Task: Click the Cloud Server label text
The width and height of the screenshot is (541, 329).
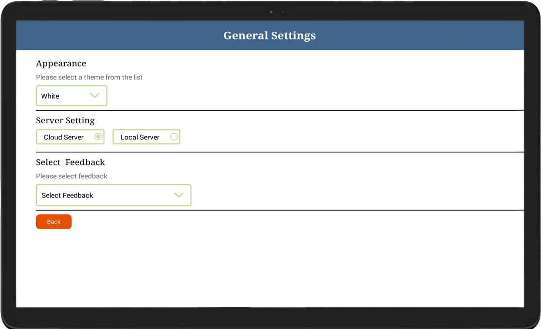Action: click(x=64, y=137)
